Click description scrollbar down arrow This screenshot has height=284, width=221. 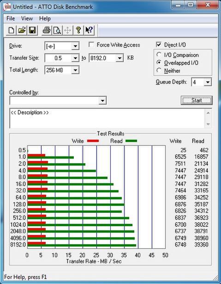pyautogui.click(x=208, y=124)
